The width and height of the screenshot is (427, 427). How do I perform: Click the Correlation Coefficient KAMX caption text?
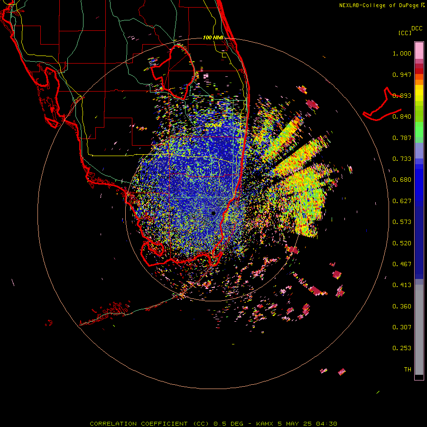pyautogui.click(x=213, y=424)
